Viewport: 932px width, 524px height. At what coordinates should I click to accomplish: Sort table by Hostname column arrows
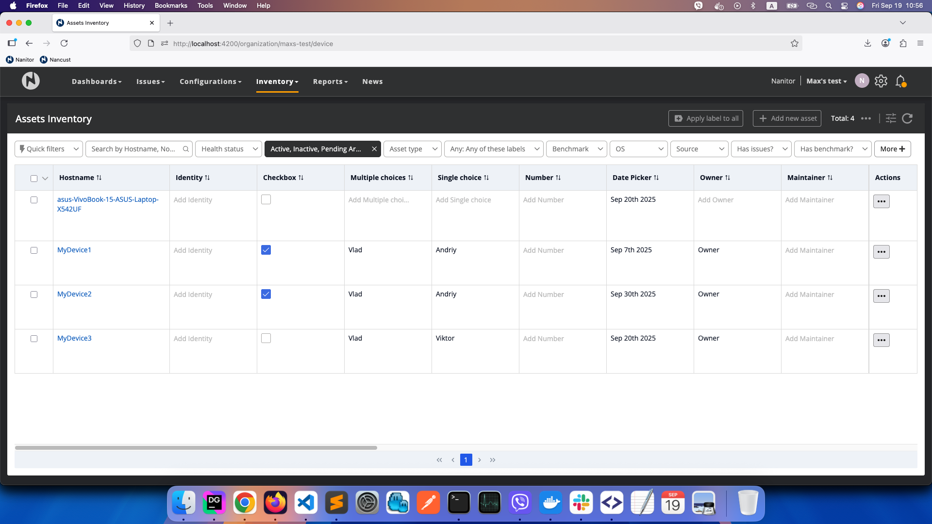point(99,178)
